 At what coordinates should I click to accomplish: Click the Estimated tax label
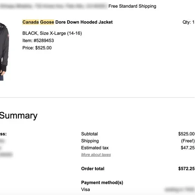(95, 148)
